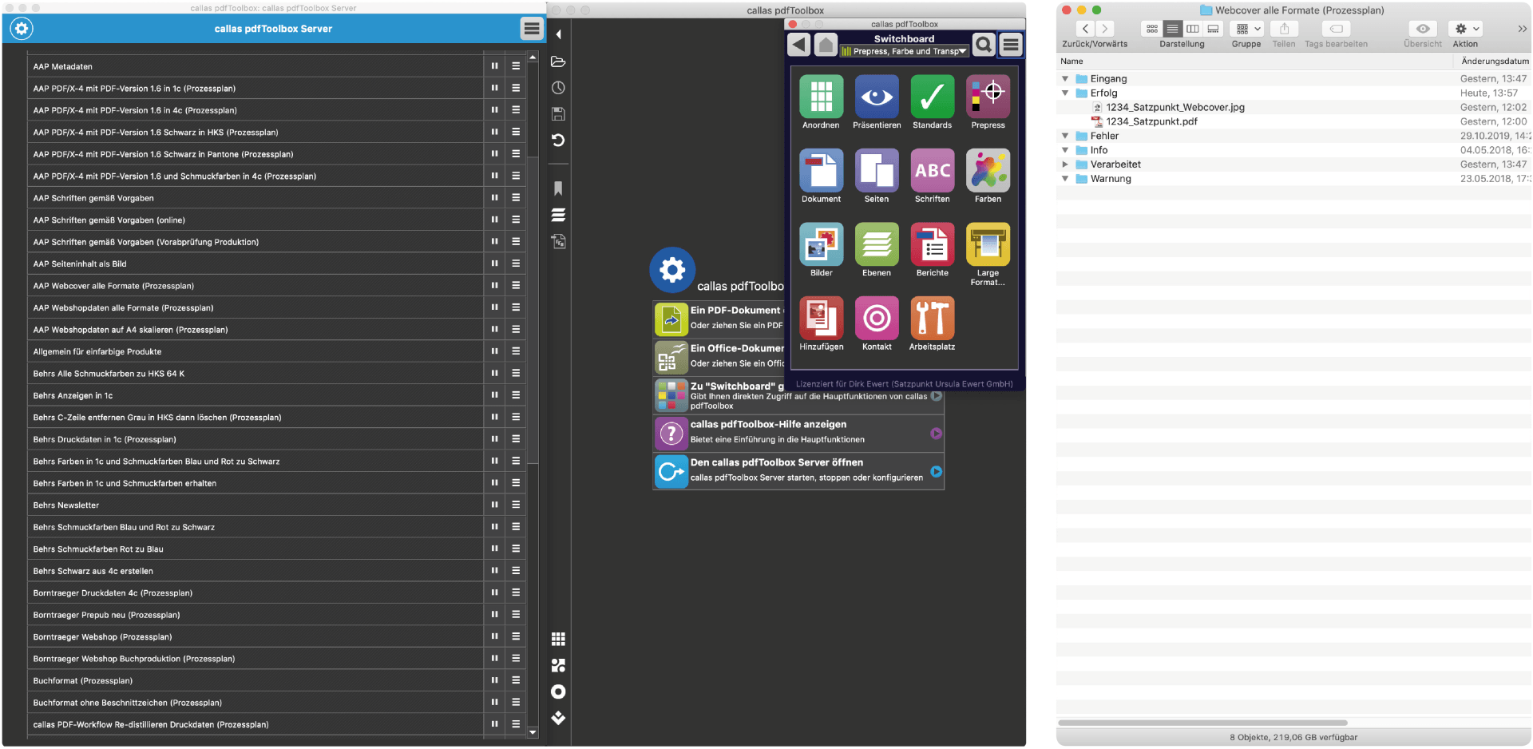The image size is (1533, 749).
Task: Click the clock history icon in sidebar
Action: [558, 88]
